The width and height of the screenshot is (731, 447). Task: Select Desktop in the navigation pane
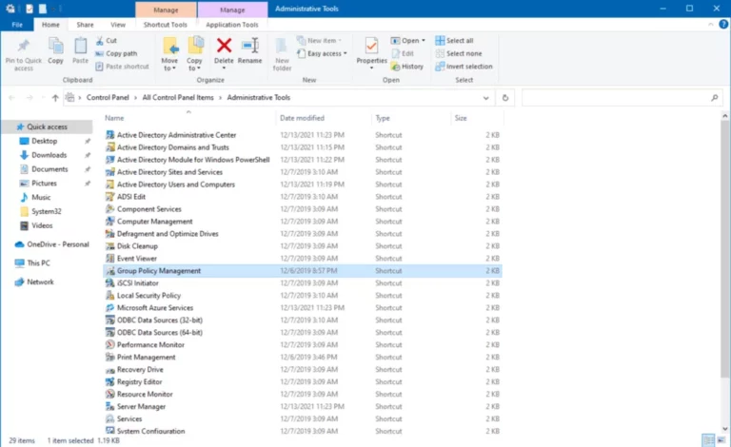[45, 141]
